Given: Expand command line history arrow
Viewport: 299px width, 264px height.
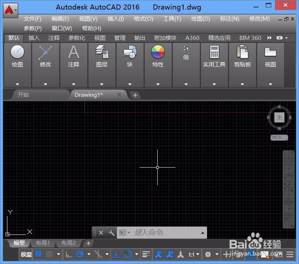Looking at the screenshot, I should tap(203, 233).
